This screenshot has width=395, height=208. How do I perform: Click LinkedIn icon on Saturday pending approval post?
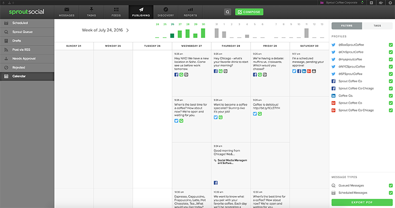pos(304,71)
